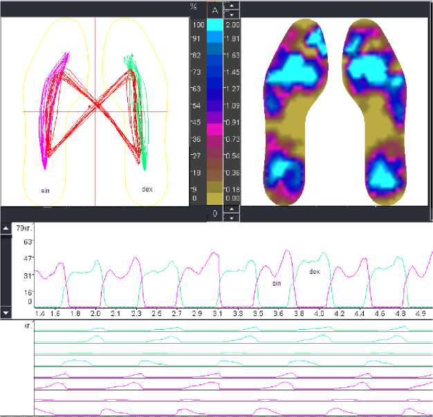Pick the olive swatch at scale bottom
Screen dimensions: 433x417
pos(214,198)
